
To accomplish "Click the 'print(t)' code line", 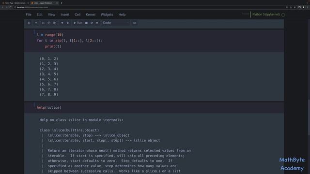I will pos(53,46).
